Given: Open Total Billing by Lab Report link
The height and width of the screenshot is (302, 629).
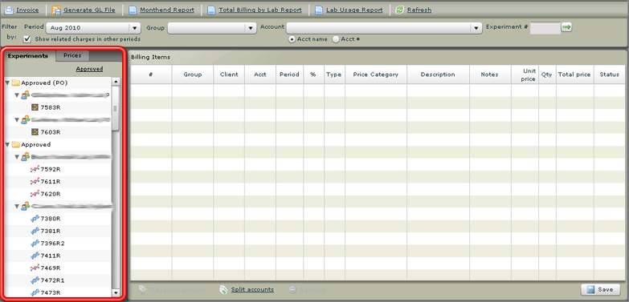Looking at the screenshot, I should pos(260,10).
